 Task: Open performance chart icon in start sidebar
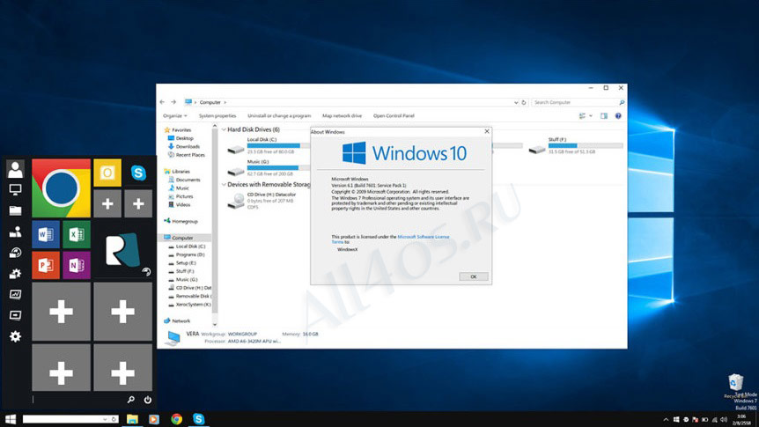point(15,294)
